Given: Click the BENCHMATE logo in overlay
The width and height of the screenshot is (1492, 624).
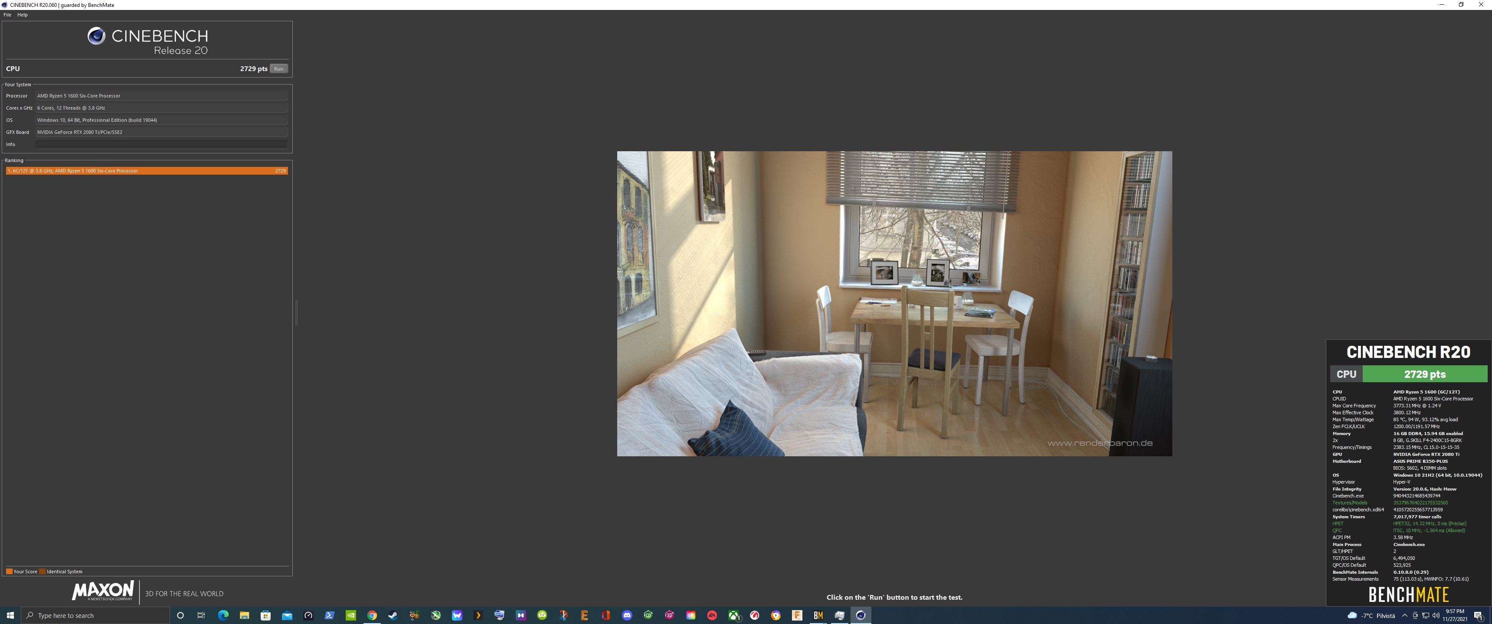Looking at the screenshot, I should click(x=1408, y=595).
